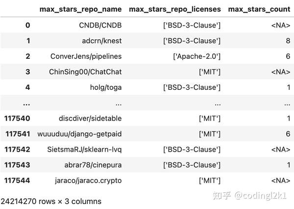The height and width of the screenshot is (209, 294).
Task: Click the ['Apache-2.0'] license cell
Action: coord(197,56)
